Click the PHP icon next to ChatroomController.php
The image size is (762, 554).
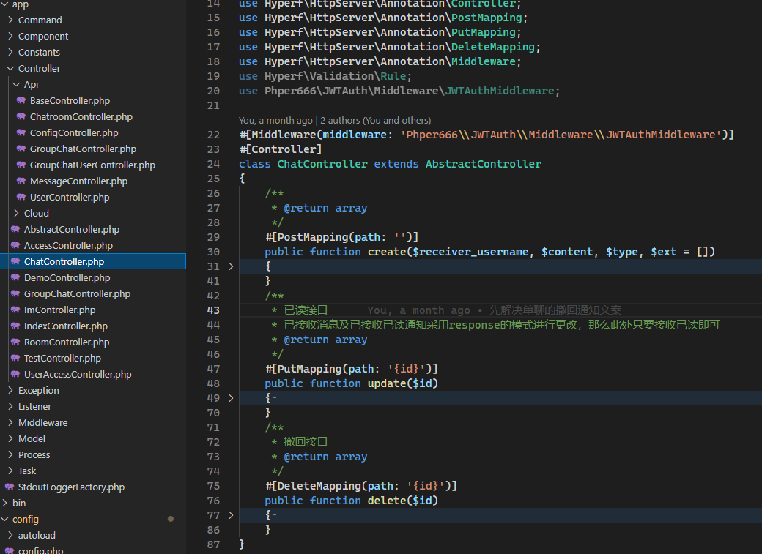point(22,116)
